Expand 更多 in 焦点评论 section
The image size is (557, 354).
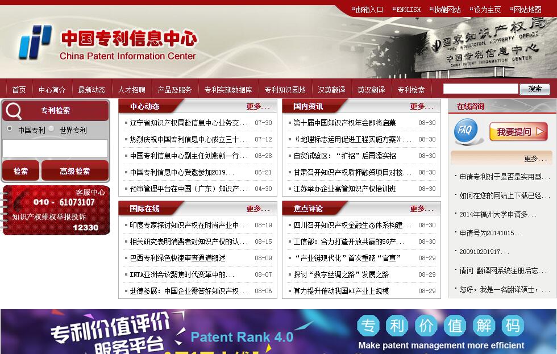pos(421,209)
